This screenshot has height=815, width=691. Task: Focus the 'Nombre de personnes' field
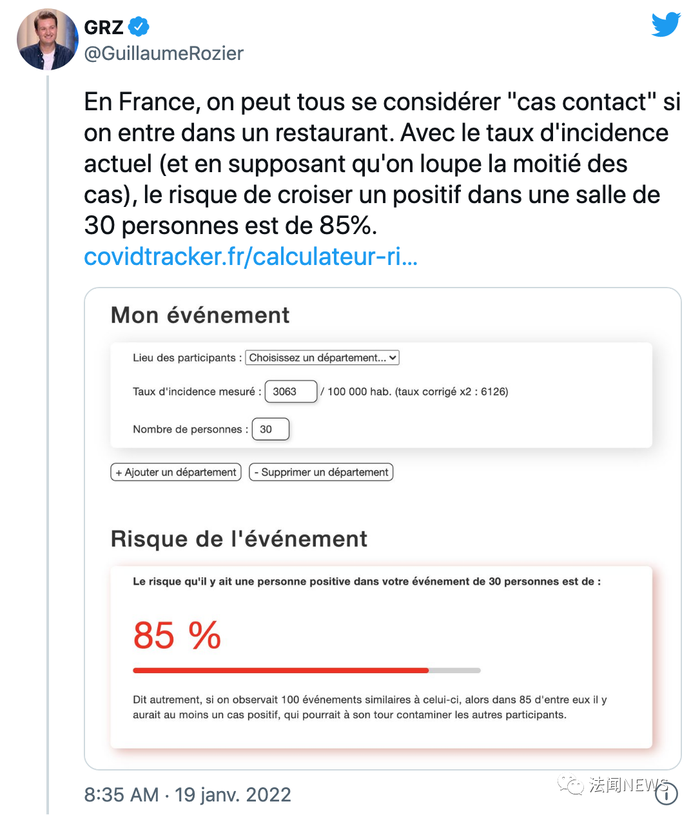(270, 429)
